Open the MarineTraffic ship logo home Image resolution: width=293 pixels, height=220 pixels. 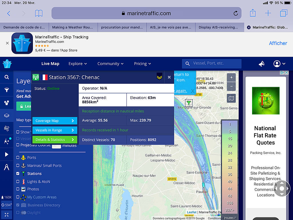click(x=7, y=64)
